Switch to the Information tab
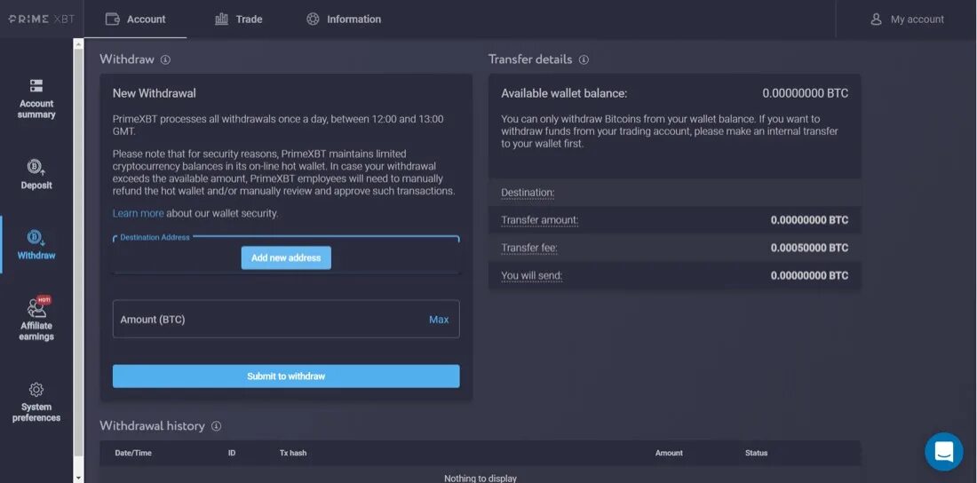 pyautogui.click(x=344, y=20)
